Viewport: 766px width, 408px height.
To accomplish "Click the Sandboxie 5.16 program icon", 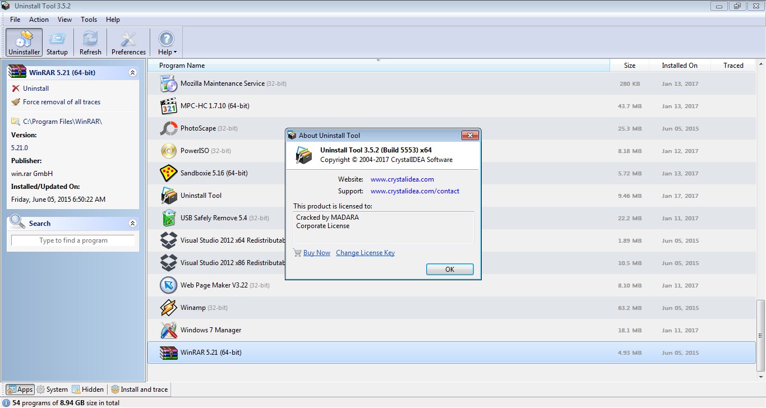I will [x=169, y=173].
